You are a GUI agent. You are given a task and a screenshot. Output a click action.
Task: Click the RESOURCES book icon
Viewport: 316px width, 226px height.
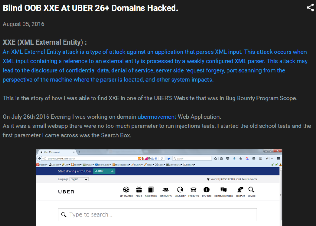click(151, 190)
